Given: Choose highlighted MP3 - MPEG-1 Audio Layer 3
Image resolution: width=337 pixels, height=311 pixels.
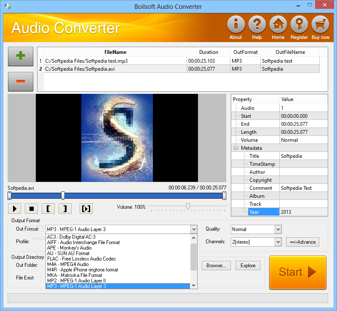Looking at the screenshot, I should (x=118, y=286).
